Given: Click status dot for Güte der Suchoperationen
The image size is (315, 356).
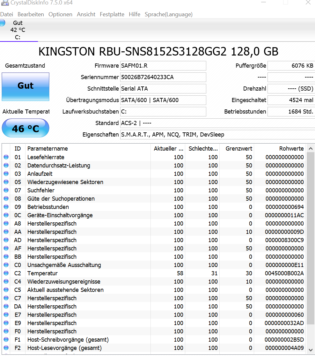Looking at the screenshot, I should tap(6, 198).
